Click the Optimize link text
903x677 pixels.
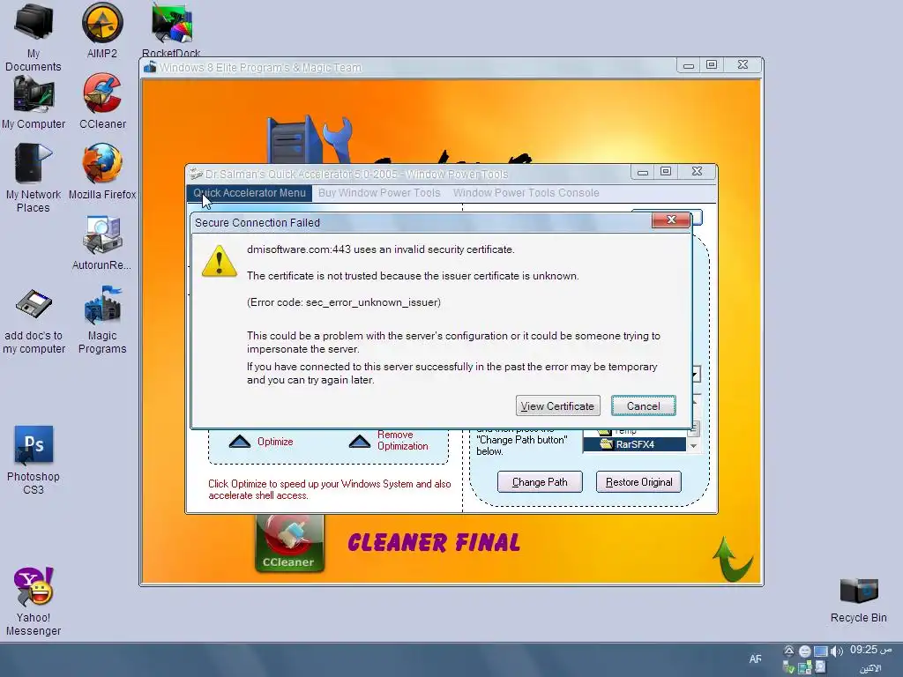[x=275, y=442]
